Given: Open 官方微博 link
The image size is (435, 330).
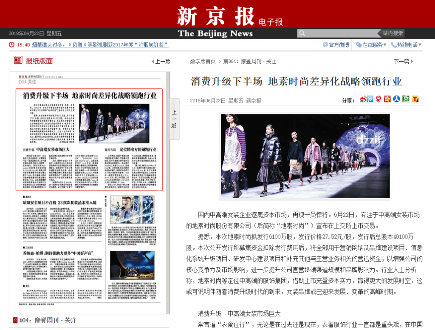Looking at the screenshot, I should pos(336,45).
